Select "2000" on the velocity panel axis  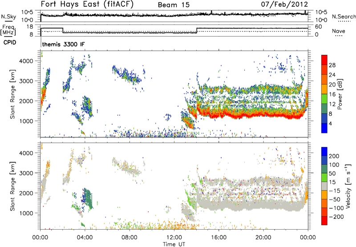point(26,193)
